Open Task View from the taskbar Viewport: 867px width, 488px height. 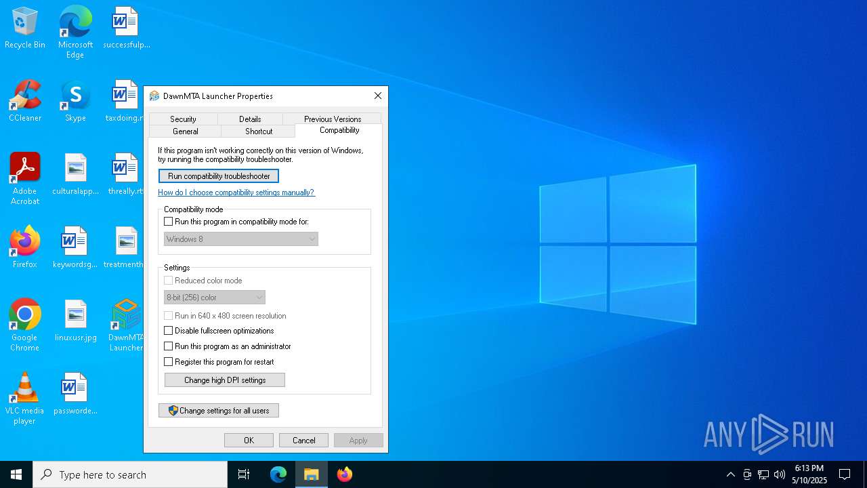[x=244, y=474]
